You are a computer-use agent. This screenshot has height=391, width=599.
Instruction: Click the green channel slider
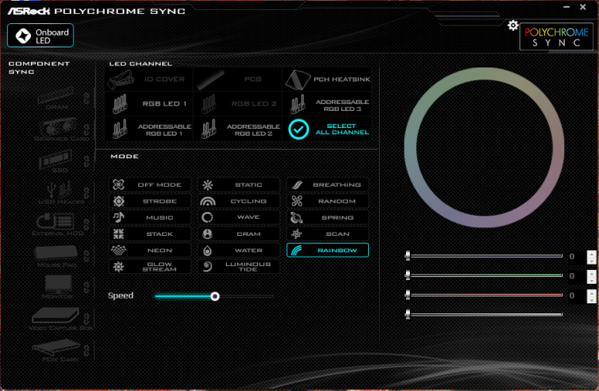pyautogui.click(x=484, y=275)
